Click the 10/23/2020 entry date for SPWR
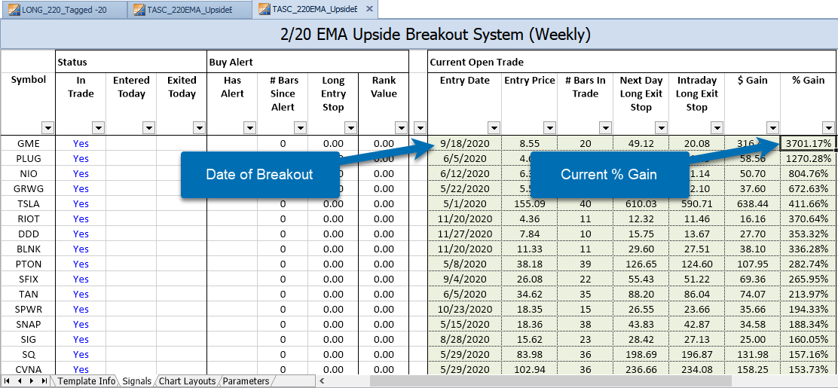Viewport: 838px width, 388px height. point(464,309)
